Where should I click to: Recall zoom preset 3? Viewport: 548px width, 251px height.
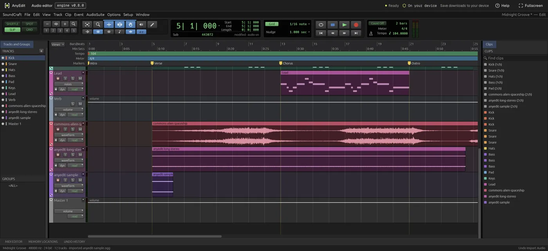click(60, 31)
